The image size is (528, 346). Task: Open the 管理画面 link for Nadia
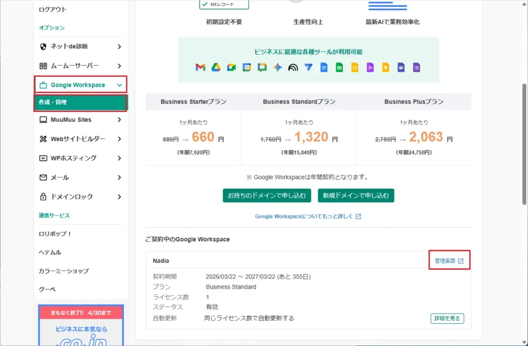[448, 260]
